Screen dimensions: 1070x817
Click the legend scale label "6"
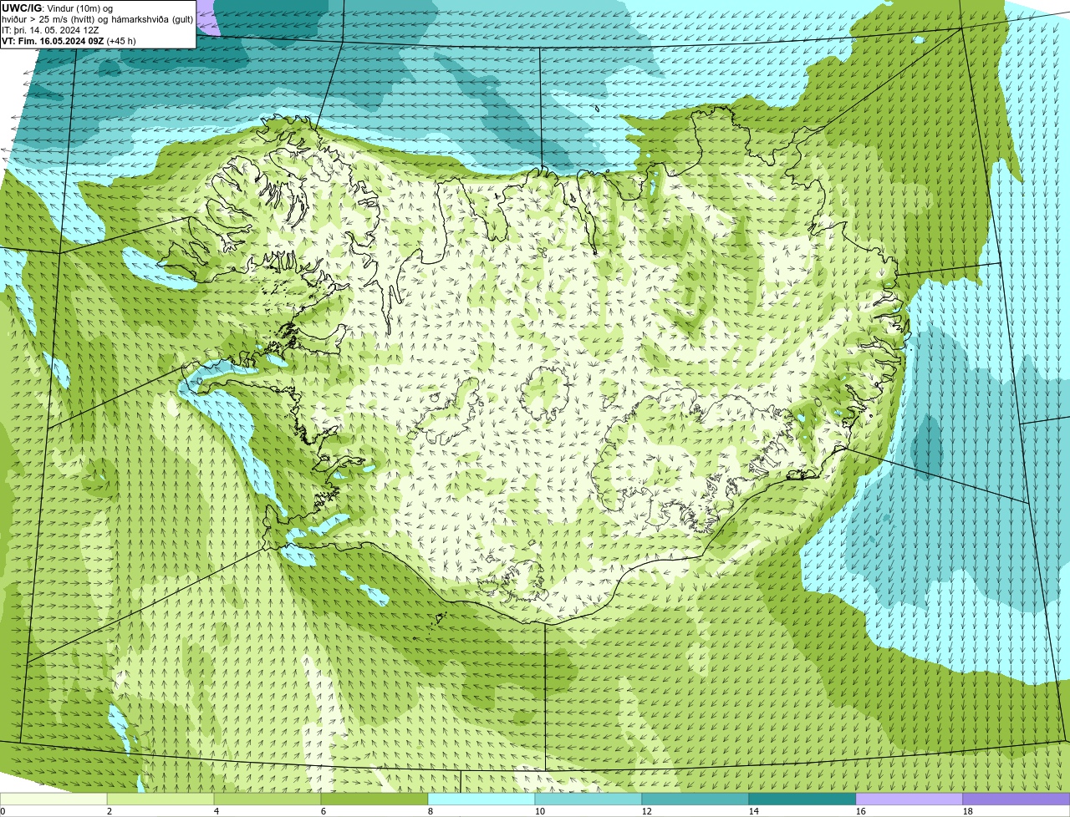324,811
